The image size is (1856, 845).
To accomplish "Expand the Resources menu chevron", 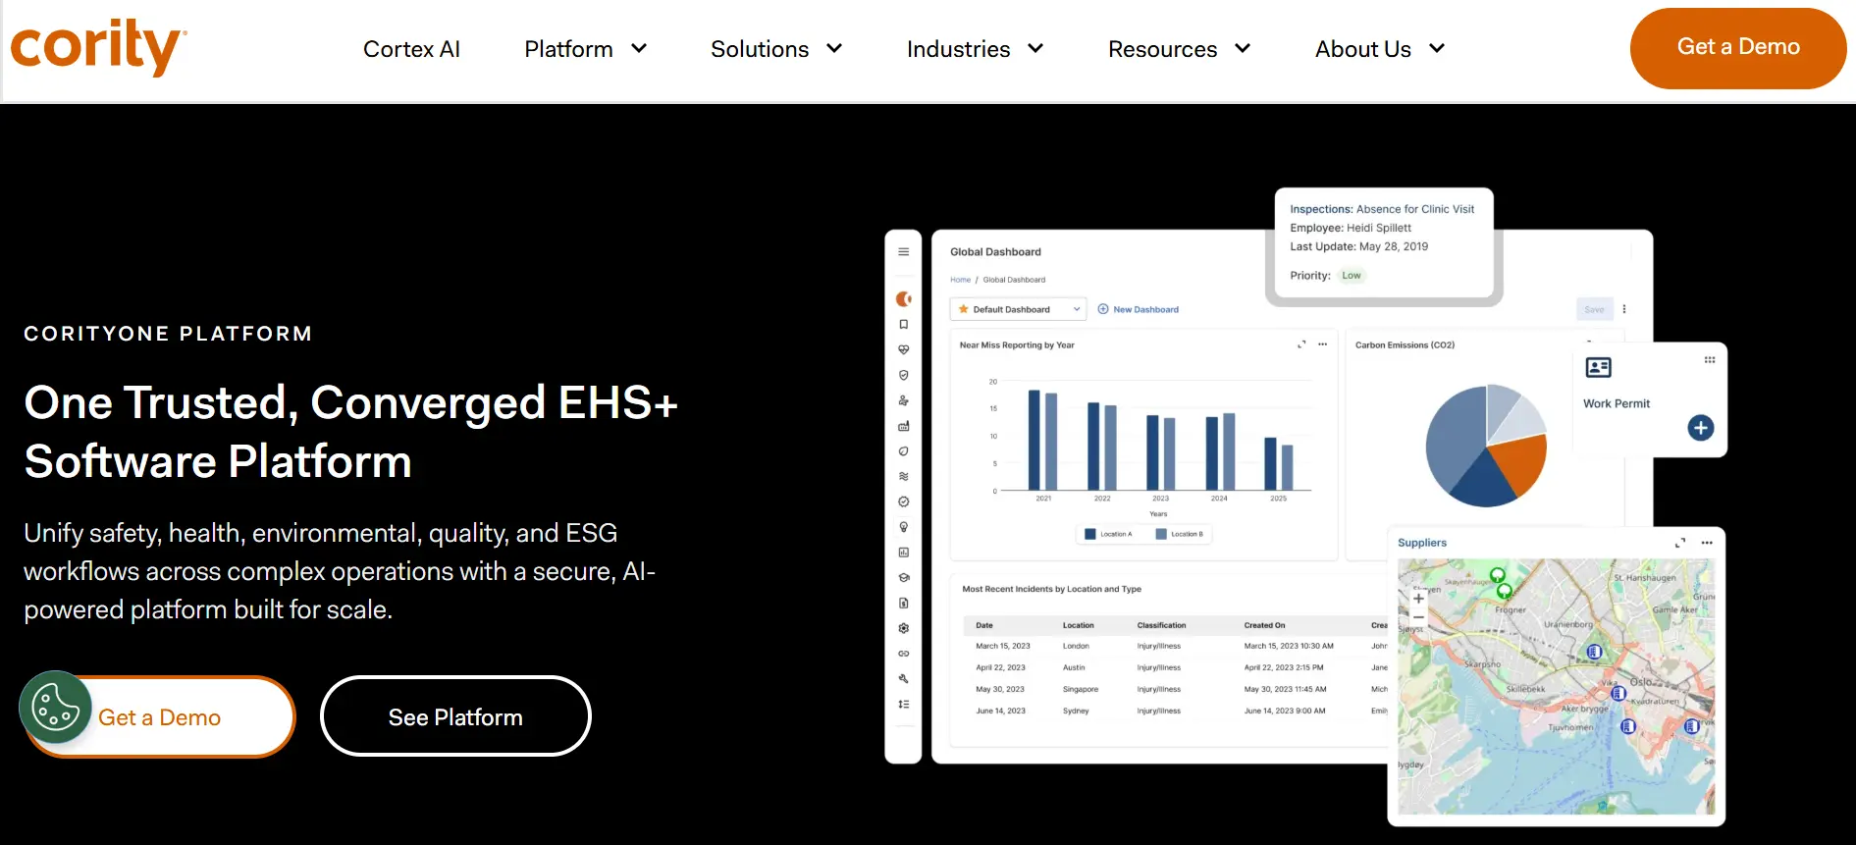I will (1243, 48).
